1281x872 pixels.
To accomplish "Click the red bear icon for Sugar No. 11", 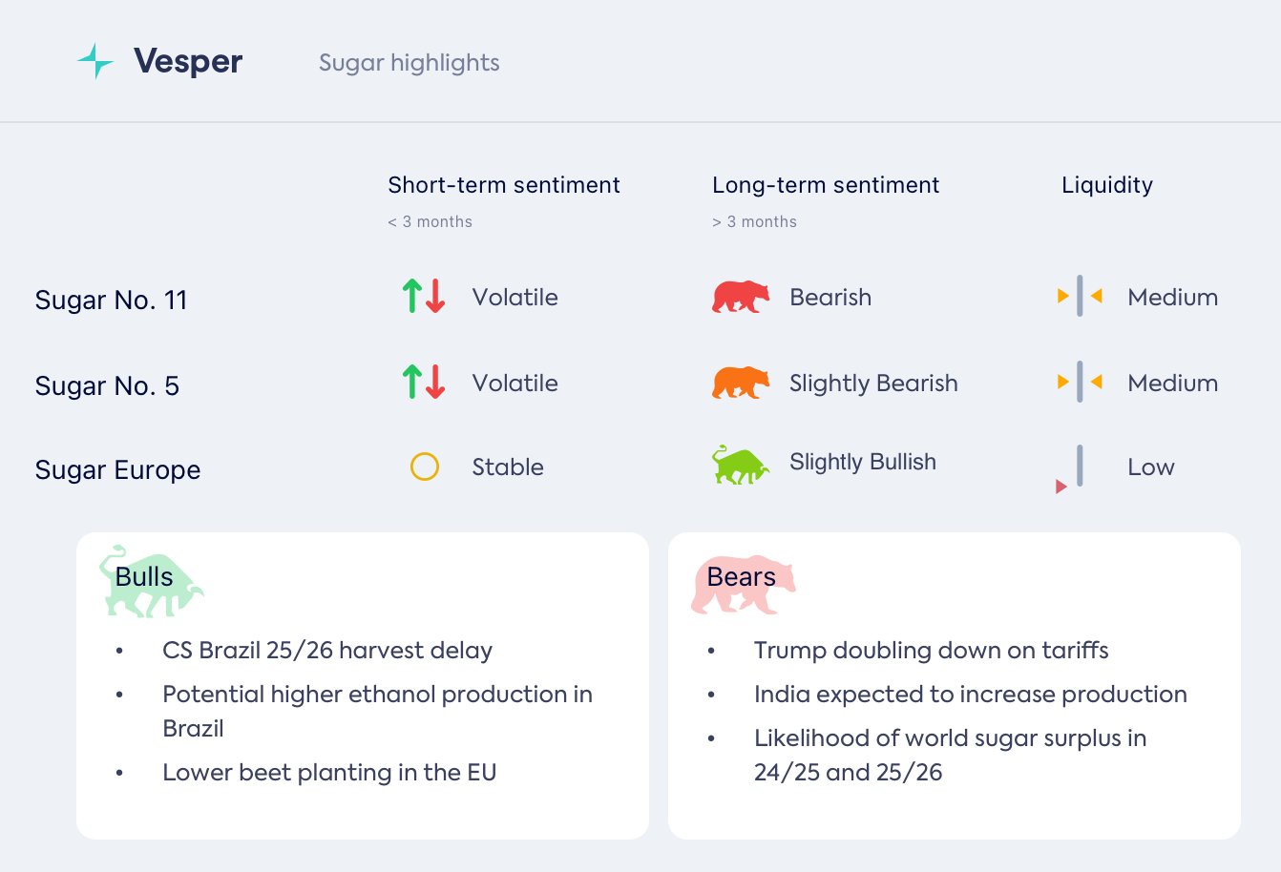I will [740, 298].
